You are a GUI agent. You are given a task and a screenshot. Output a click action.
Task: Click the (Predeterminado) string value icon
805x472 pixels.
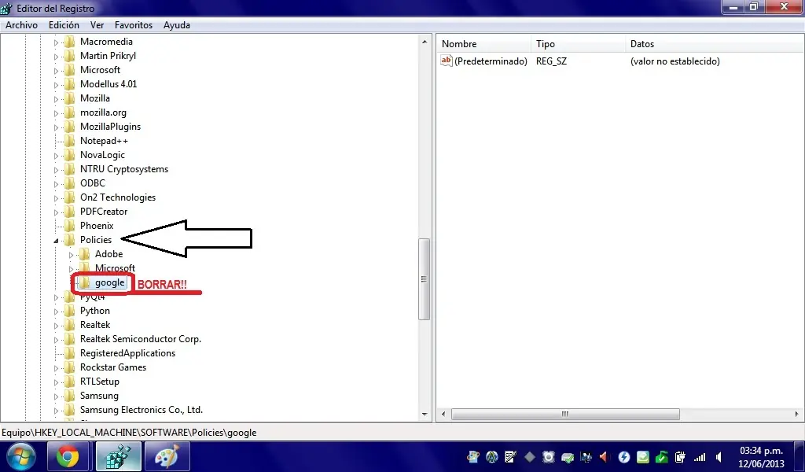click(x=447, y=61)
